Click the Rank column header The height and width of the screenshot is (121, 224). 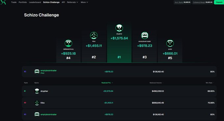point(26,83)
